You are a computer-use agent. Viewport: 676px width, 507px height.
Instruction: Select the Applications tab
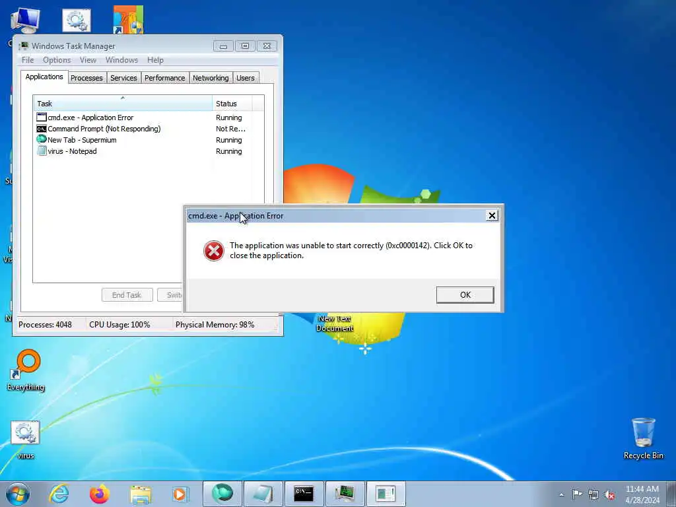click(44, 77)
